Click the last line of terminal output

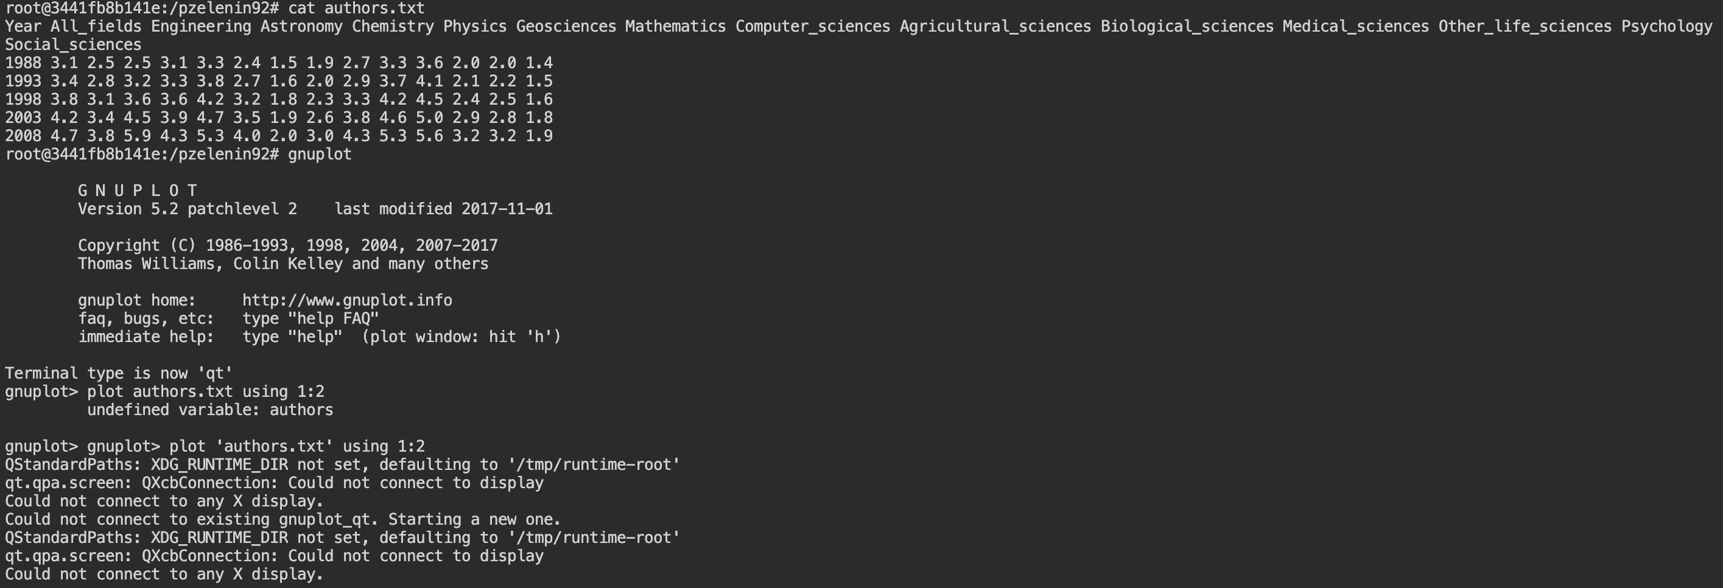(164, 575)
